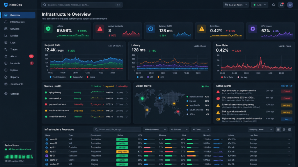Toggle the Live mode selector

tap(260, 5)
